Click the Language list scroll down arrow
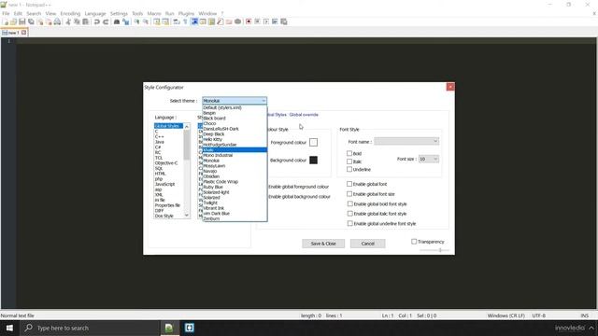The height and width of the screenshot is (336, 598). (187, 216)
